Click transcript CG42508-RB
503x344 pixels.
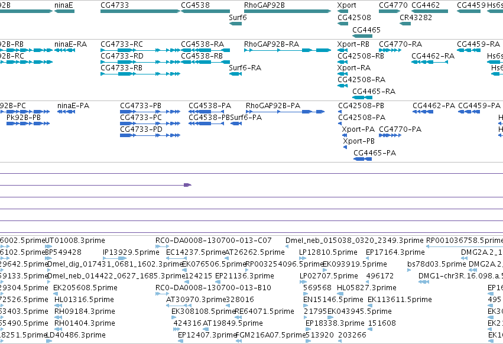[343, 62]
